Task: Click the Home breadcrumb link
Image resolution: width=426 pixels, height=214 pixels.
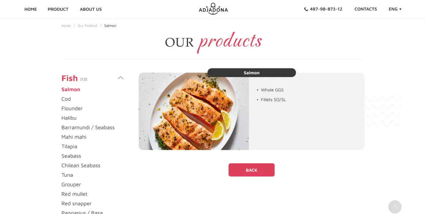Action: (x=66, y=26)
